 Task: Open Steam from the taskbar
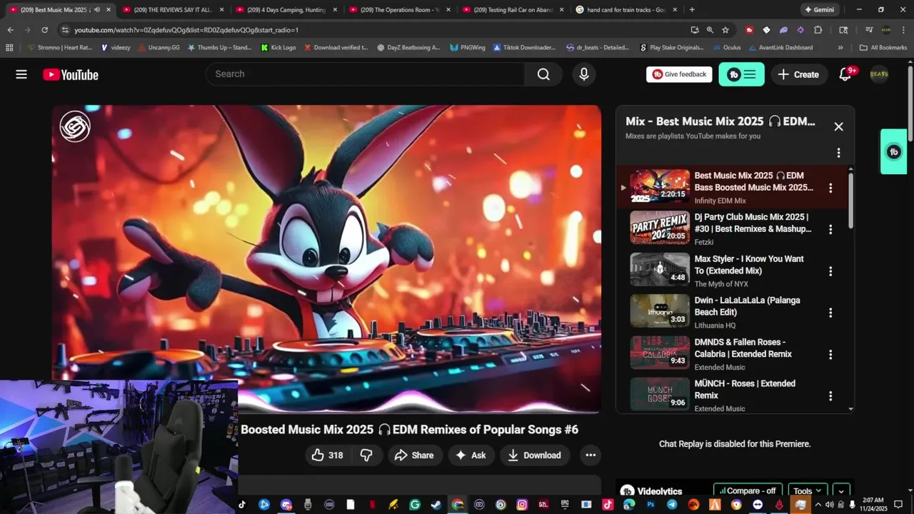pos(436,505)
